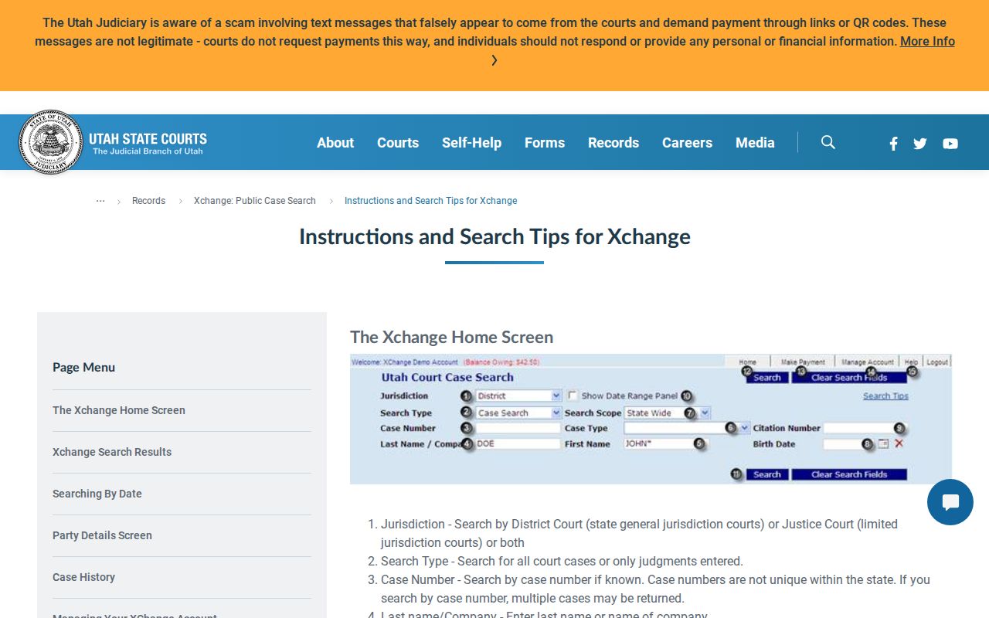Jump to Party Details Screen section
Screen dimensions: 989x618
[x=102, y=535]
